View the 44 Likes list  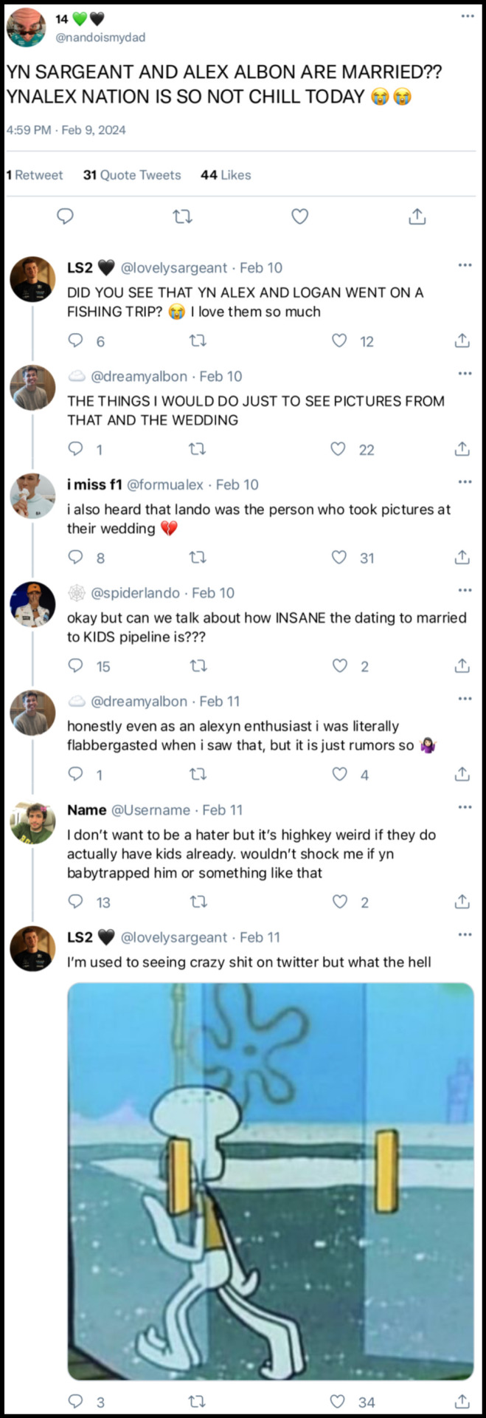[x=226, y=175]
